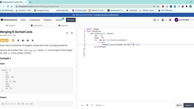
Task: Click the 'import heapq' line
Action: click(x=92, y=29)
